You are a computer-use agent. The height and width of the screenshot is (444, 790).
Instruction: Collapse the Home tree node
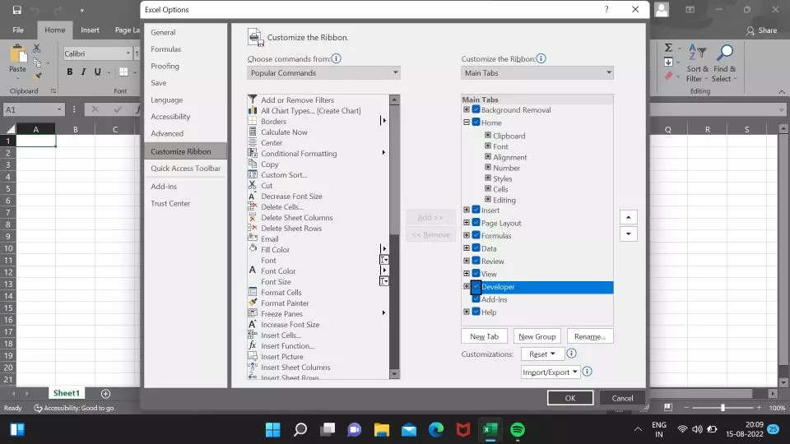point(467,122)
